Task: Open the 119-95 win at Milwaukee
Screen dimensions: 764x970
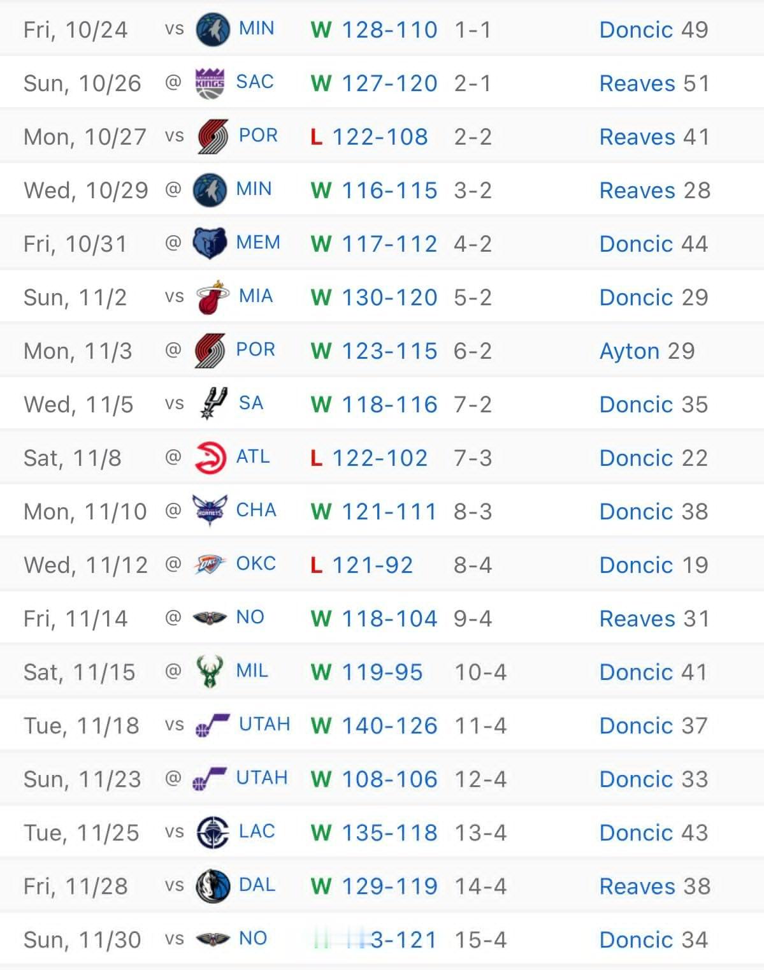Action: 382,672
